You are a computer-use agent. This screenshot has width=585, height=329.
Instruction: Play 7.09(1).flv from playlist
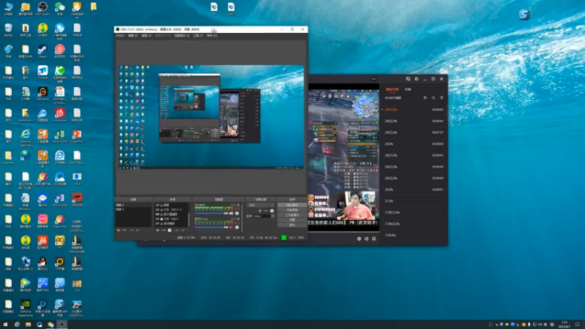click(414, 212)
